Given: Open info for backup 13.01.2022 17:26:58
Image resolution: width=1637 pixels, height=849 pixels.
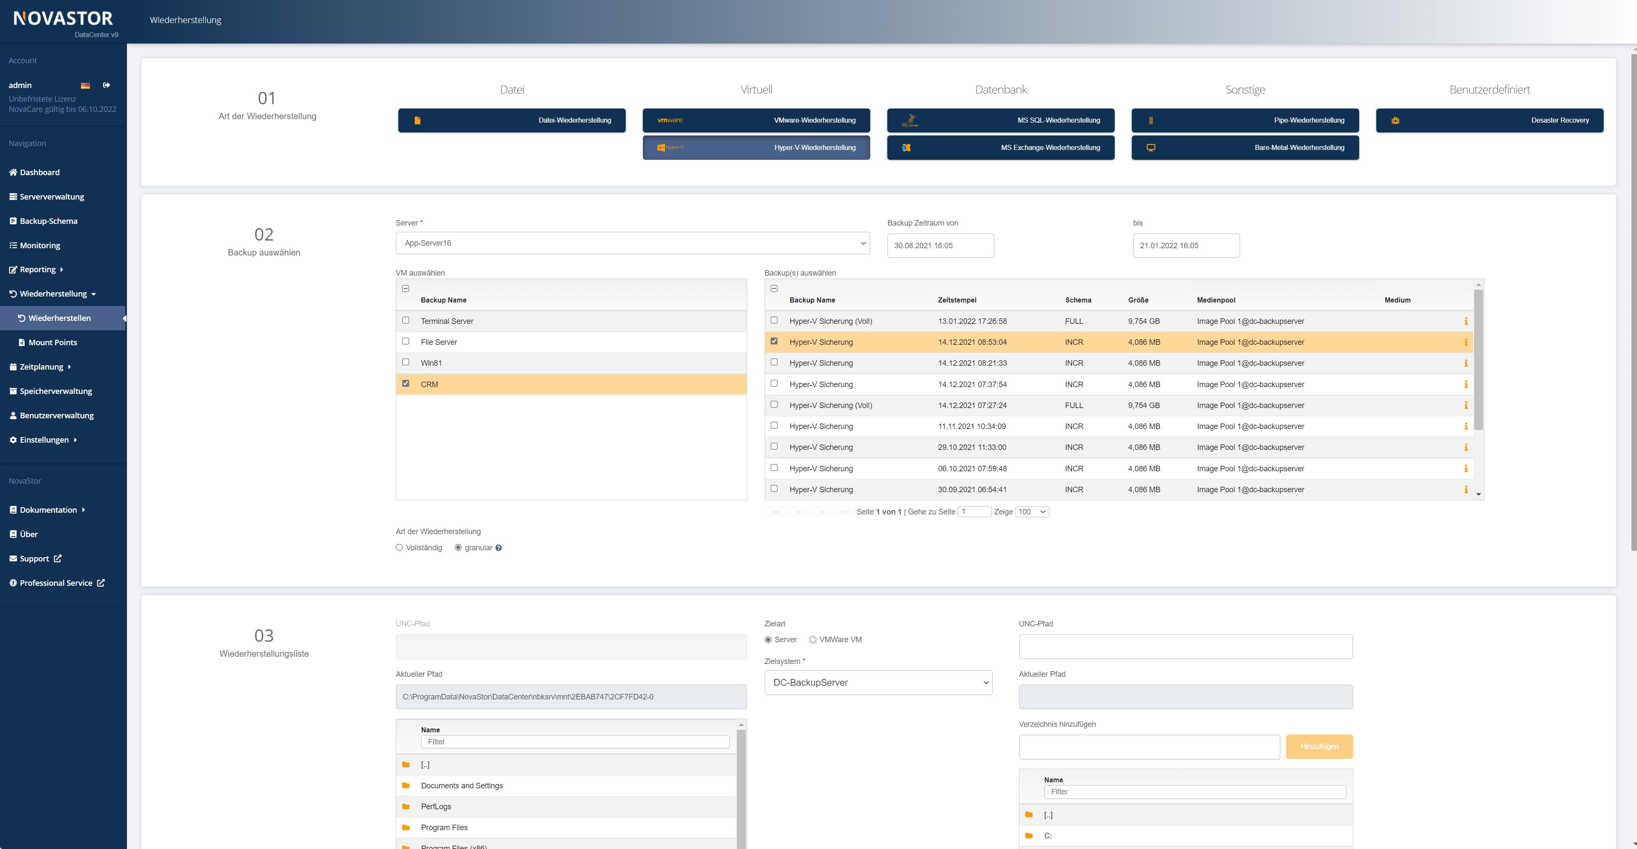Looking at the screenshot, I should point(1466,321).
